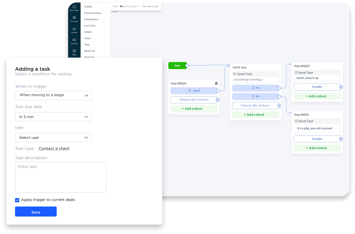Open Block-list menu item

90,51
